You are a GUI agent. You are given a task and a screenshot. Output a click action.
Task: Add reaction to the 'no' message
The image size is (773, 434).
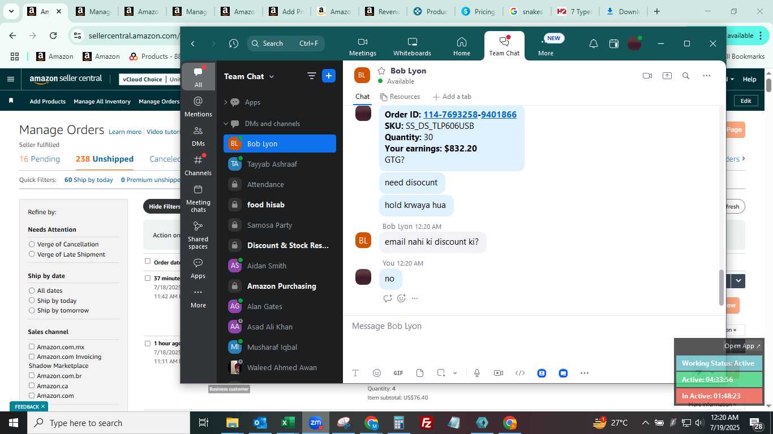[x=401, y=298]
